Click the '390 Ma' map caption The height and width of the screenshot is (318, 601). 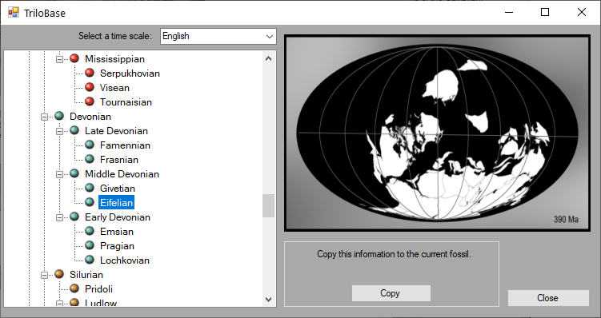click(x=566, y=220)
